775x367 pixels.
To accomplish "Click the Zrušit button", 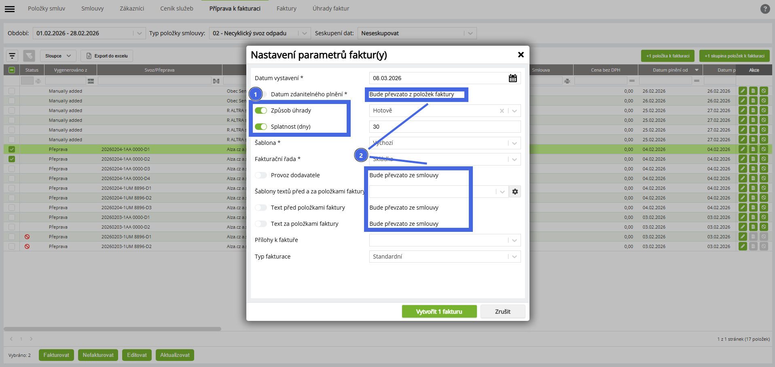I will [503, 312].
